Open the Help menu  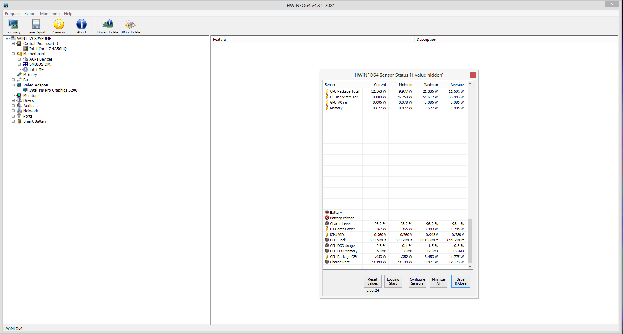point(68,14)
